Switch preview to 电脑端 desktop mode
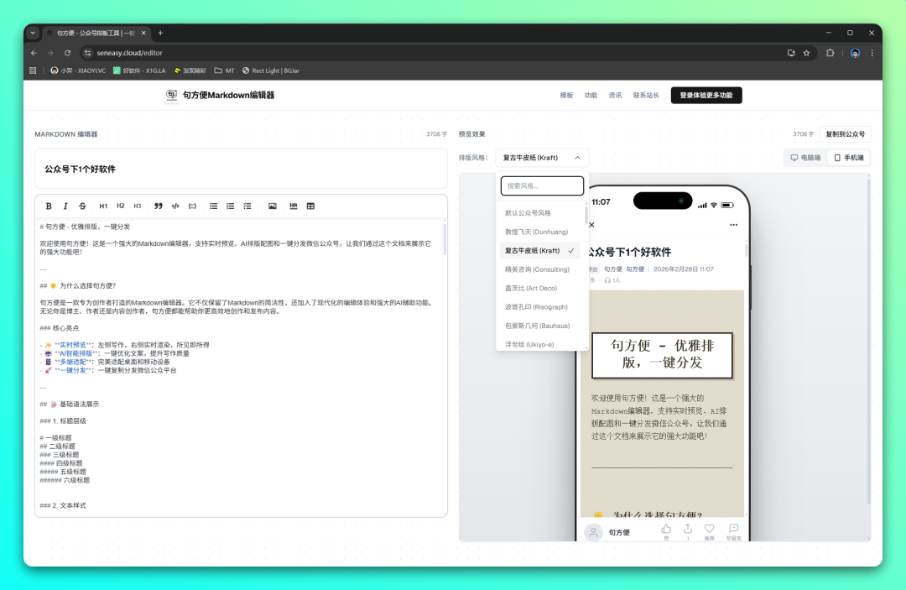This screenshot has width=906, height=590. click(805, 158)
